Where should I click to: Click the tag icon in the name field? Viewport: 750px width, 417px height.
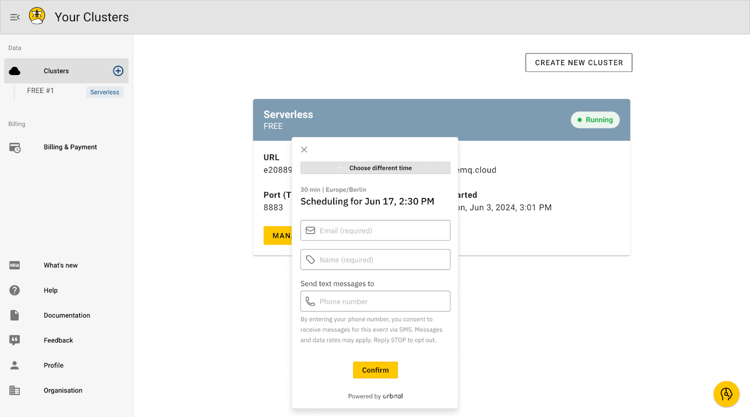click(310, 259)
